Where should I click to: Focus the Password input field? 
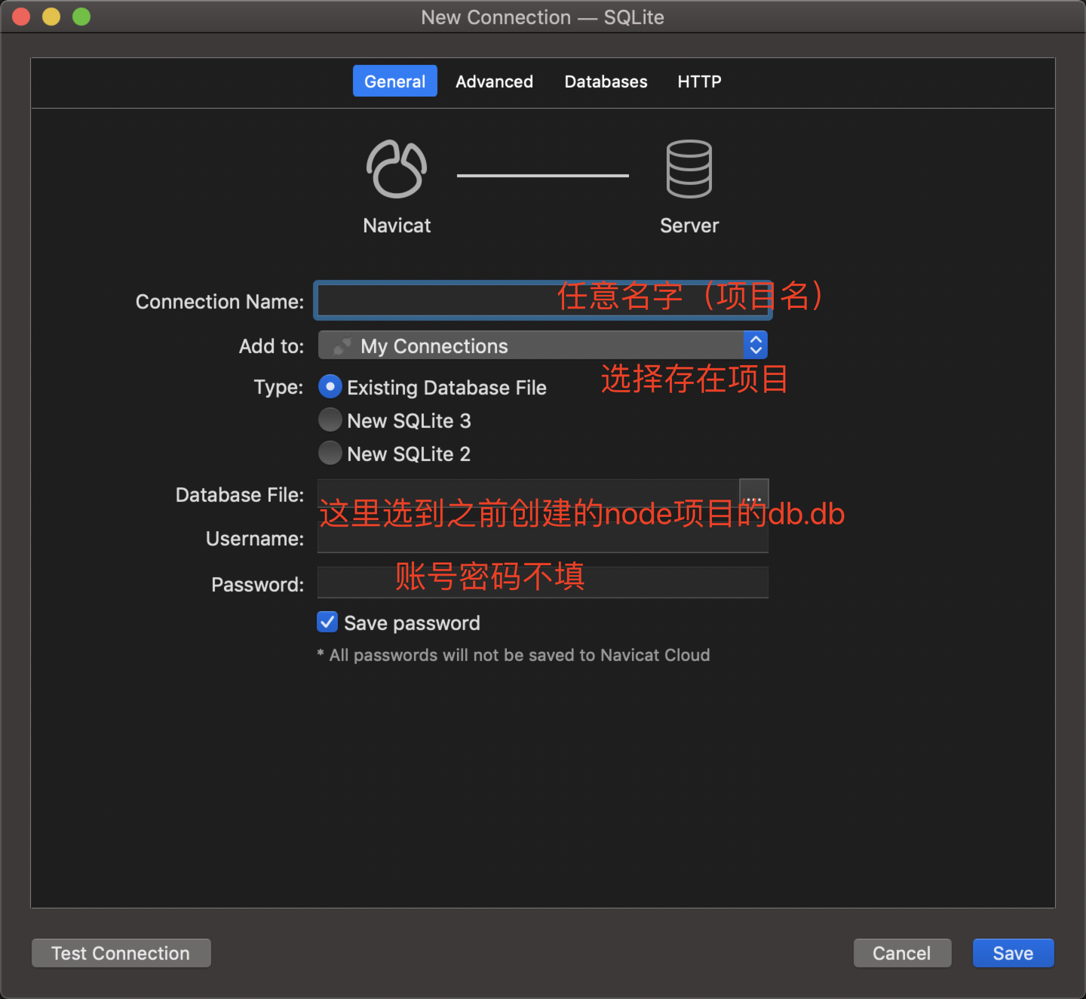[543, 582]
